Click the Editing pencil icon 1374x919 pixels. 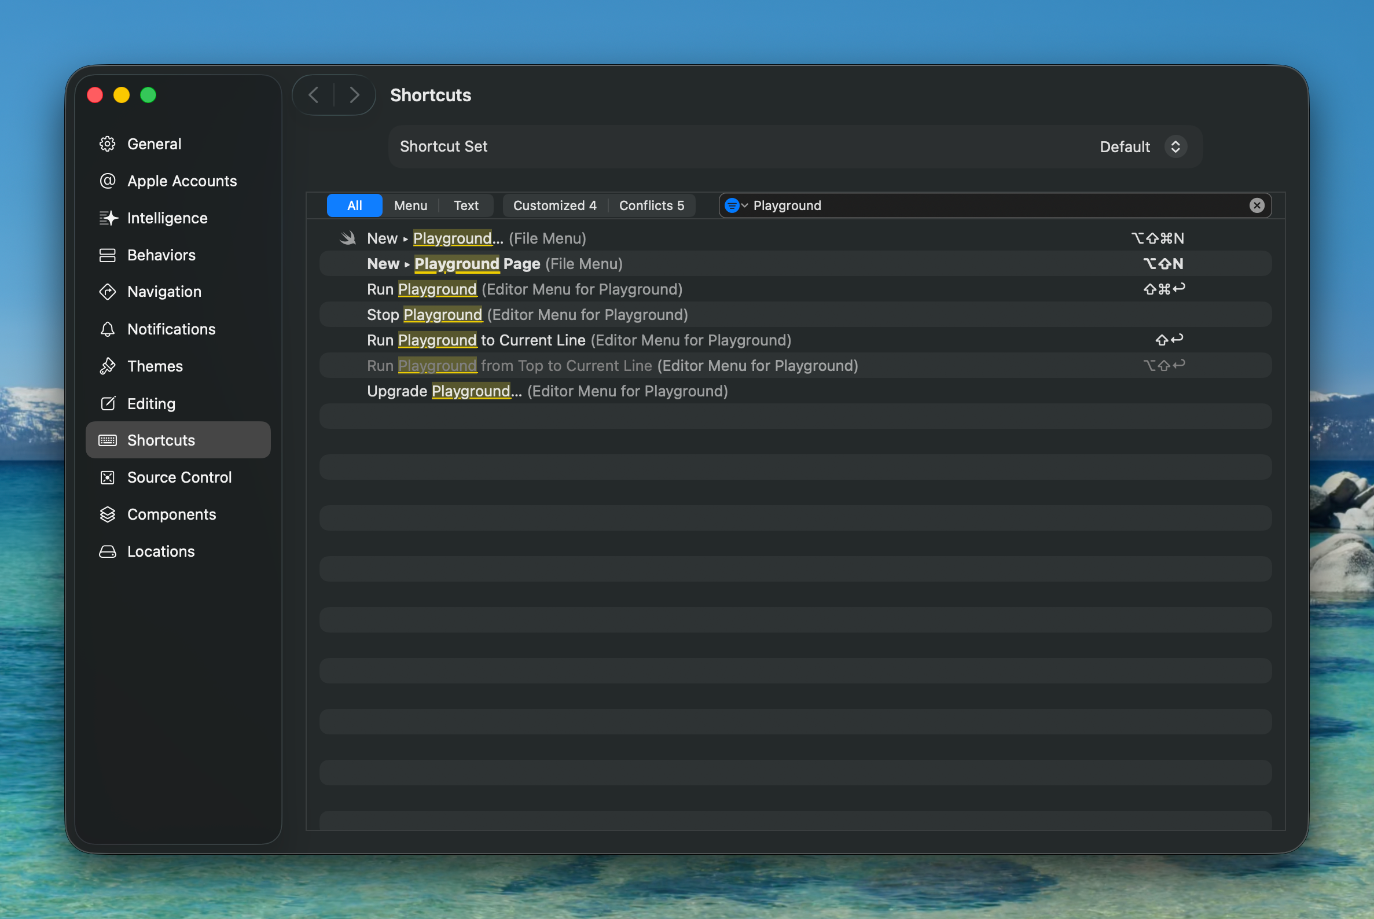tap(107, 403)
